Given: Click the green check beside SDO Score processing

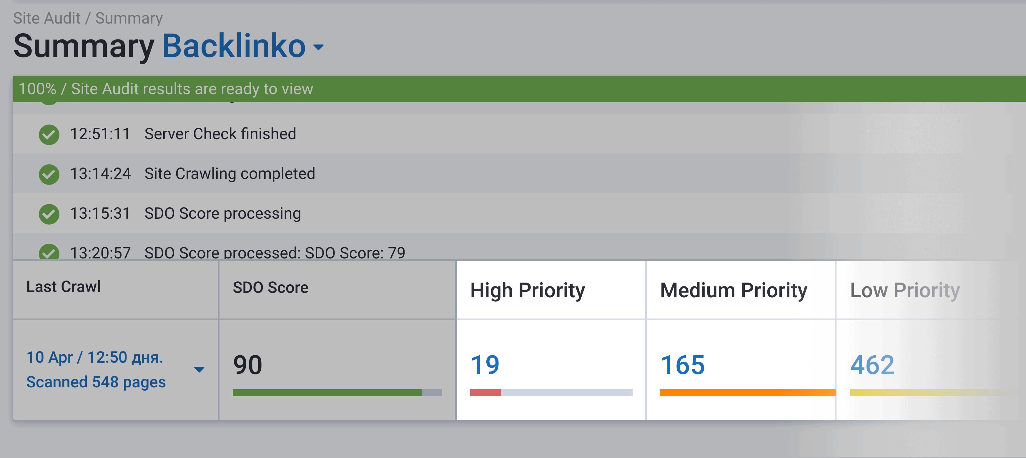Looking at the screenshot, I should (x=49, y=214).
